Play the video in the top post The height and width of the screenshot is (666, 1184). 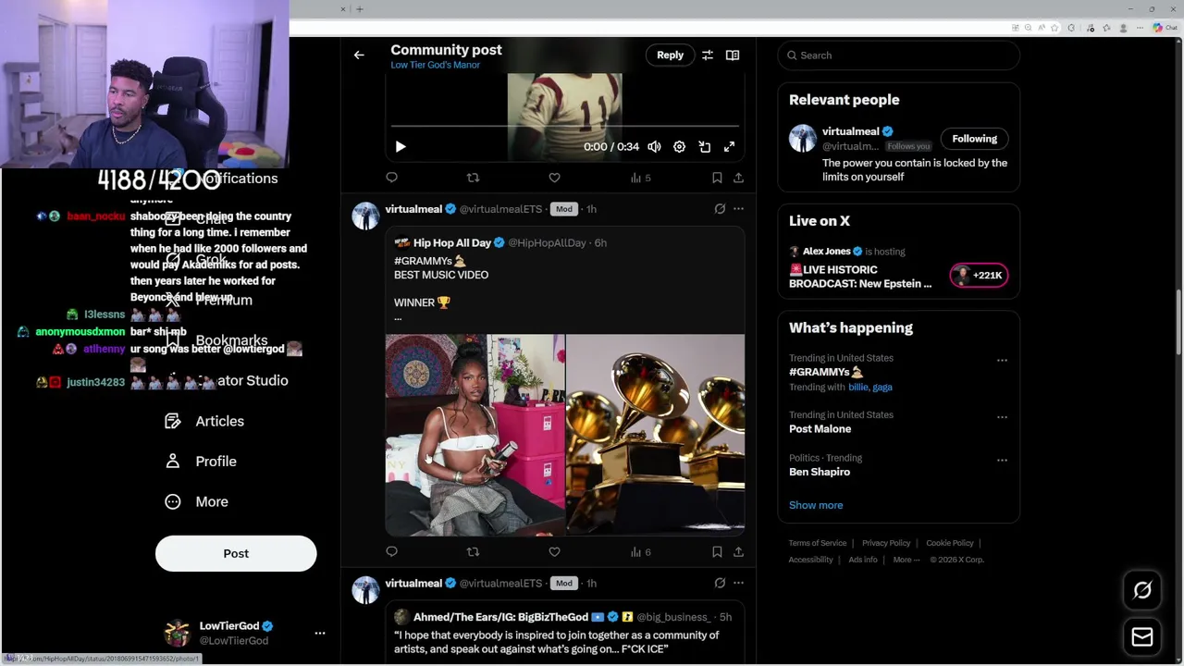pos(401,147)
